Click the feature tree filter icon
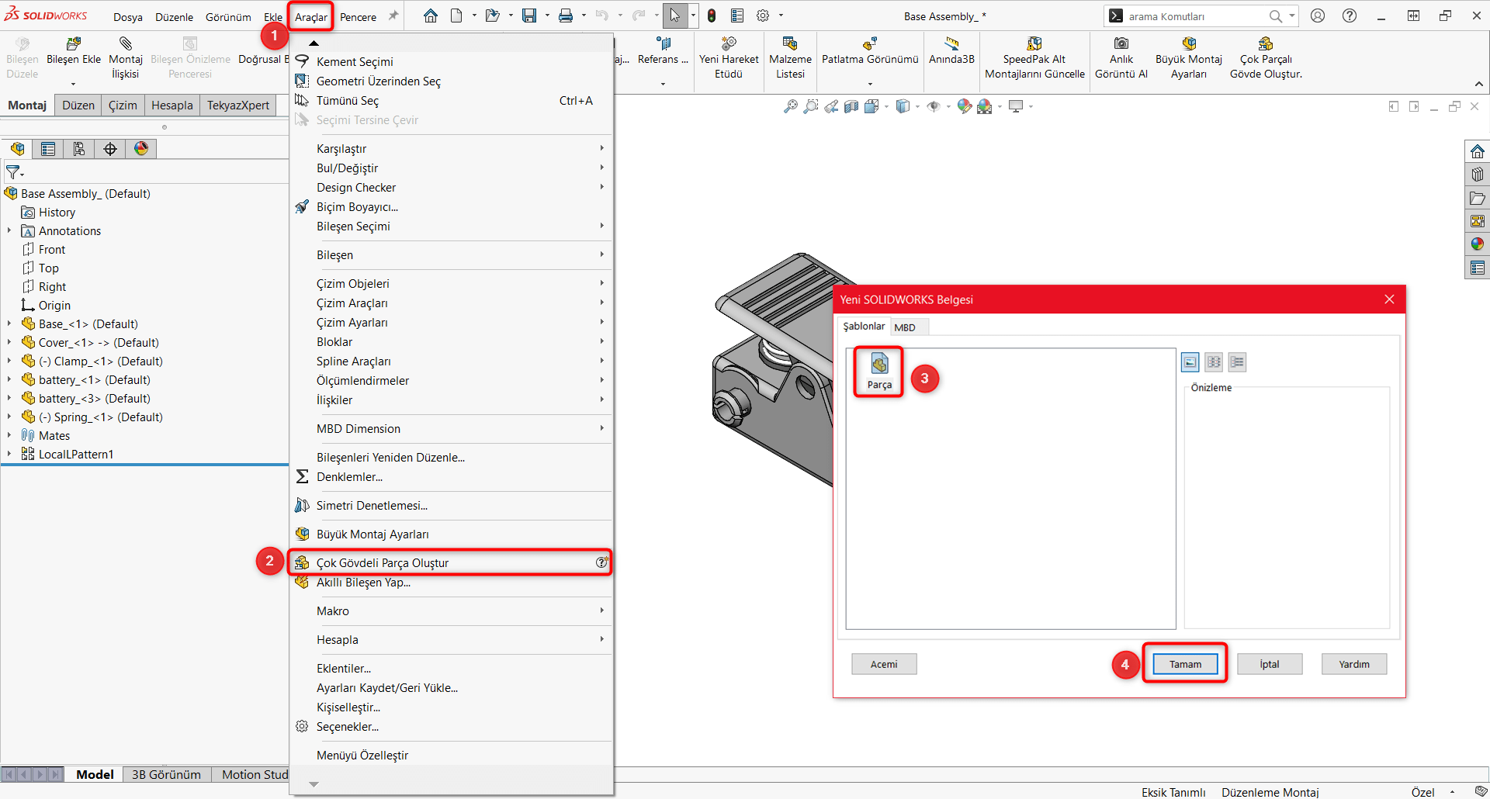The height and width of the screenshot is (799, 1490). pyautogui.click(x=14, y=172)
